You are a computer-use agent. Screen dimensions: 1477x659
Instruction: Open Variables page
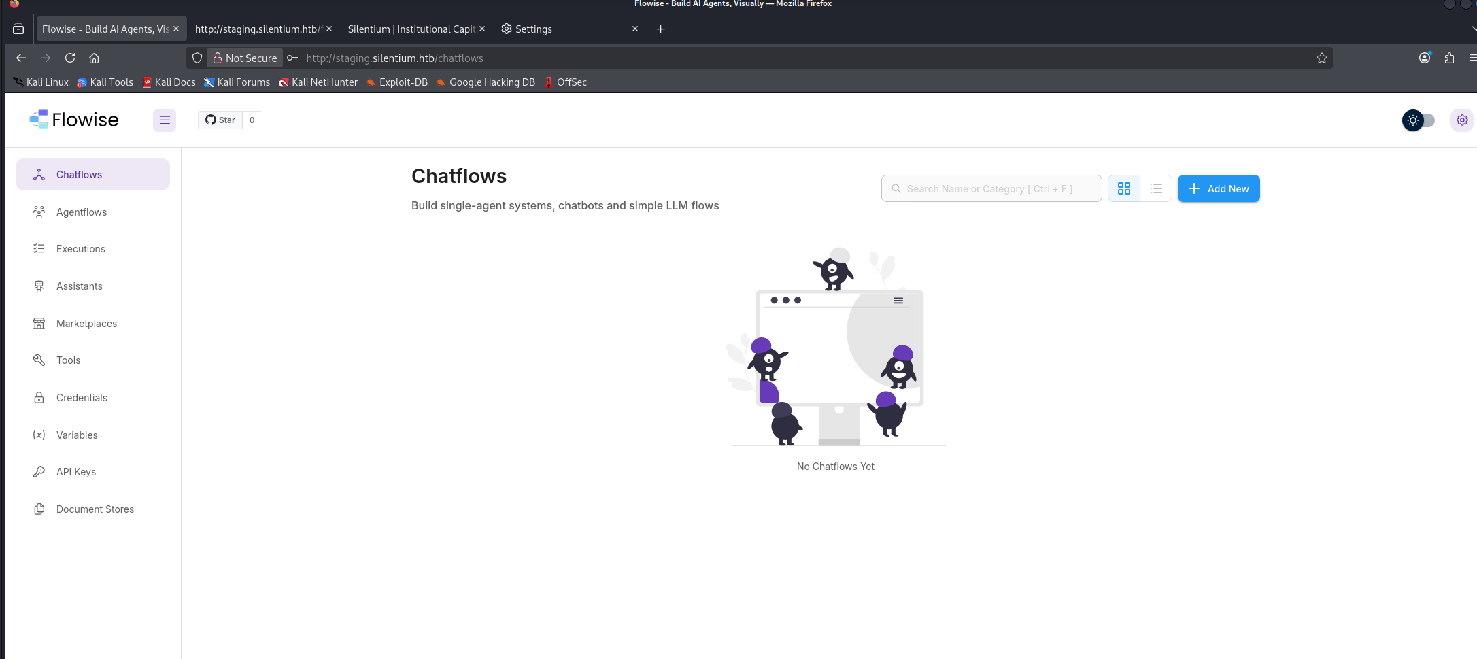[92, 435]
